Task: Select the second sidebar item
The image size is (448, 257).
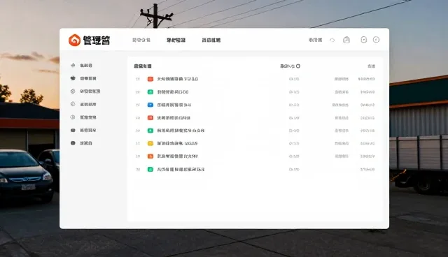Action: coord(83,78)
